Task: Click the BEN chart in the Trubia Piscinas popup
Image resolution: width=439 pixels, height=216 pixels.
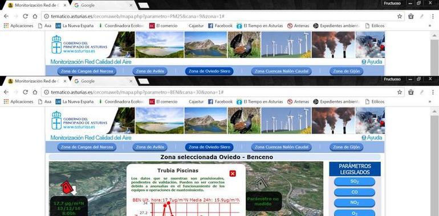Action: 186,207
